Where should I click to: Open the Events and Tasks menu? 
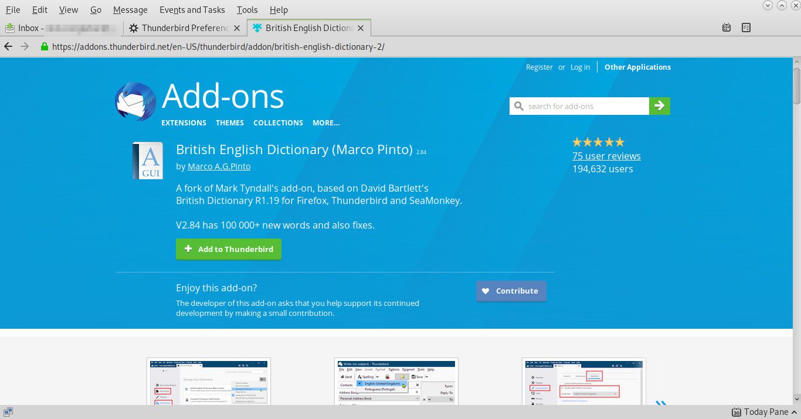(192, 10)
